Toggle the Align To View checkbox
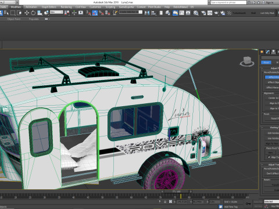279x209 pixels. 269,157
